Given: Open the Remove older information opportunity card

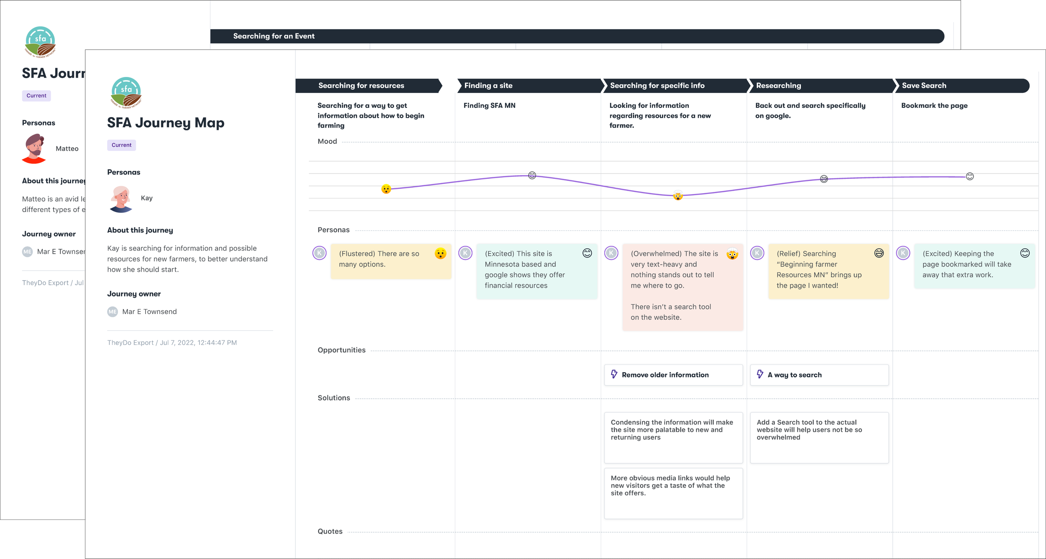Looking at the screenshot, I should pyautogui.click(x=673, y=375).
